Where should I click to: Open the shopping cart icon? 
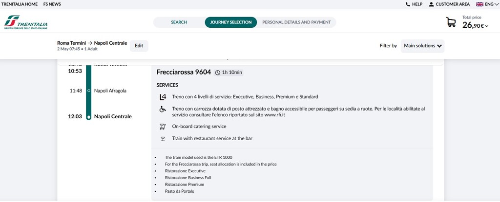pyautogui.click(x=451, y=22)
